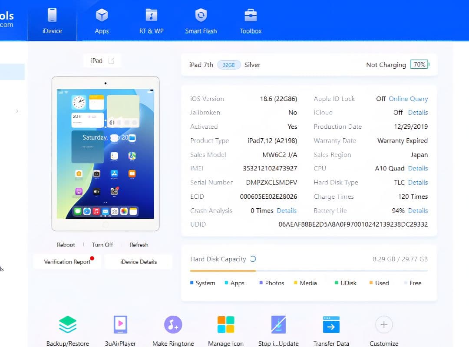Open the Transfer Data tool
This screenshot has height=347, width=469.
click(331, 324)
